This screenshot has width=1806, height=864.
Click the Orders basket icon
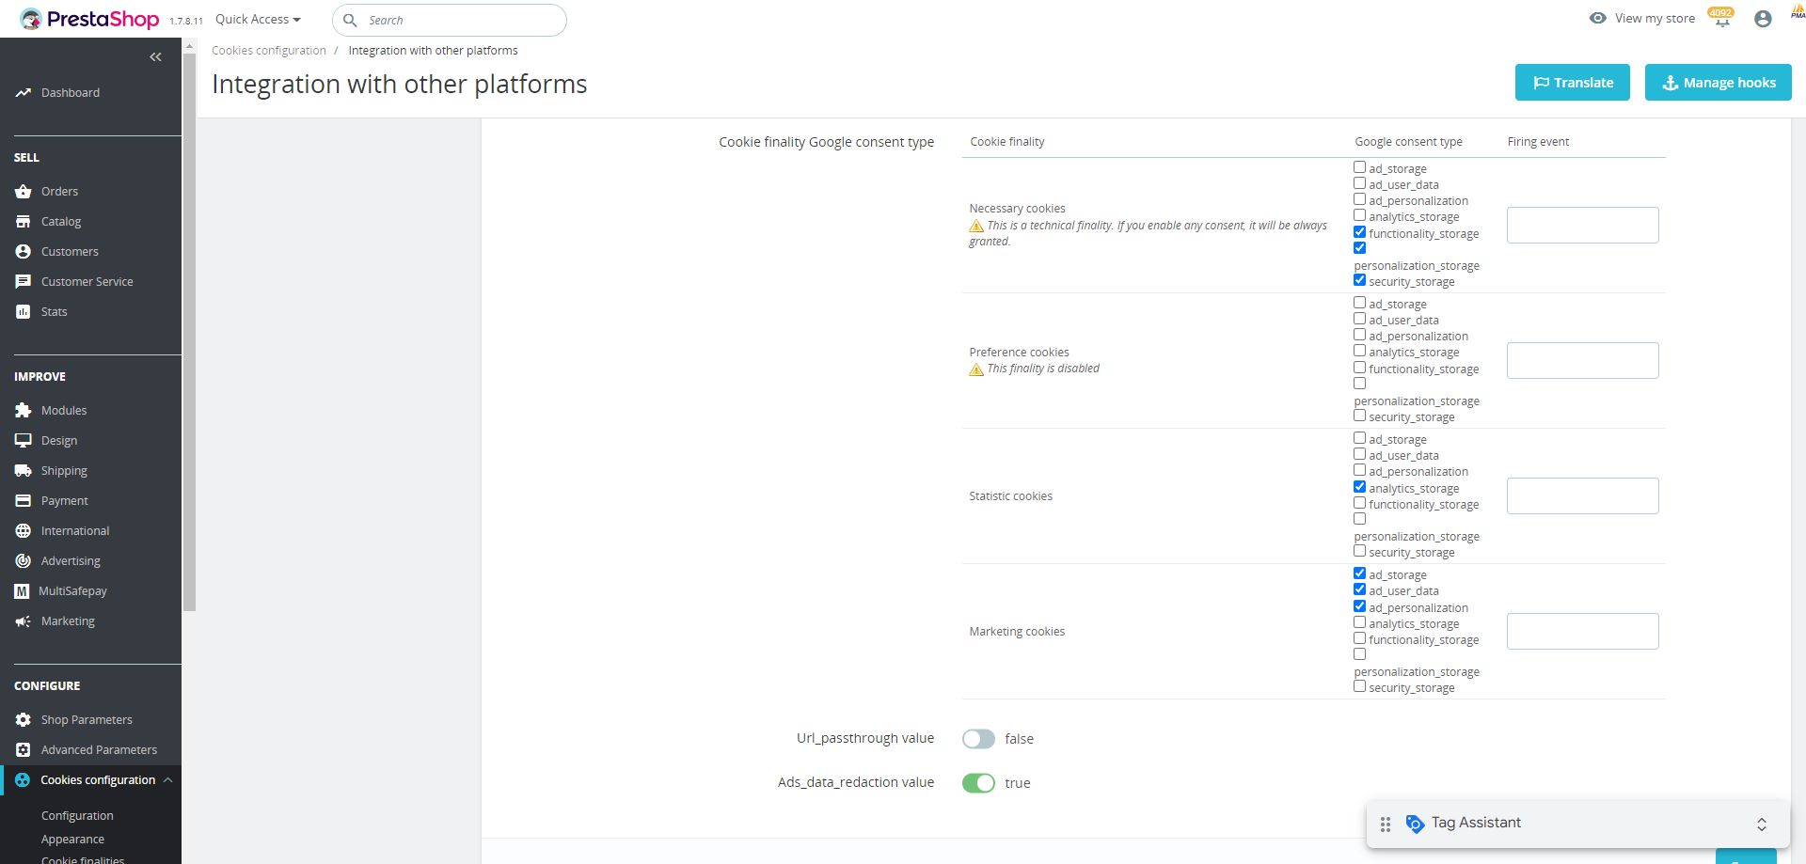24,192
